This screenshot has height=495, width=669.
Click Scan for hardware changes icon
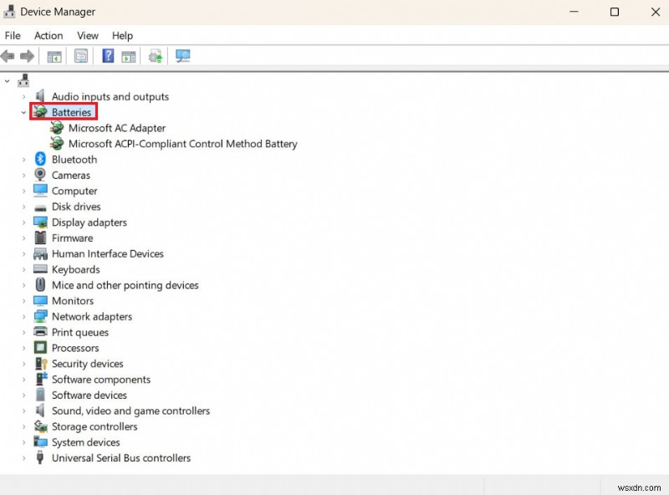pos(182,56)
